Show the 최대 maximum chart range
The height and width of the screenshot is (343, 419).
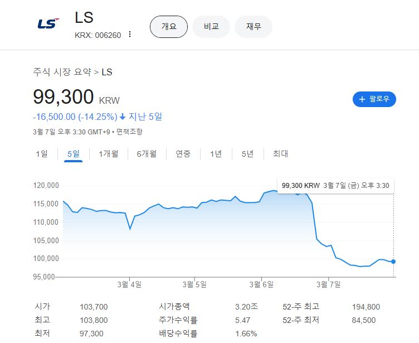click(280, 154)
